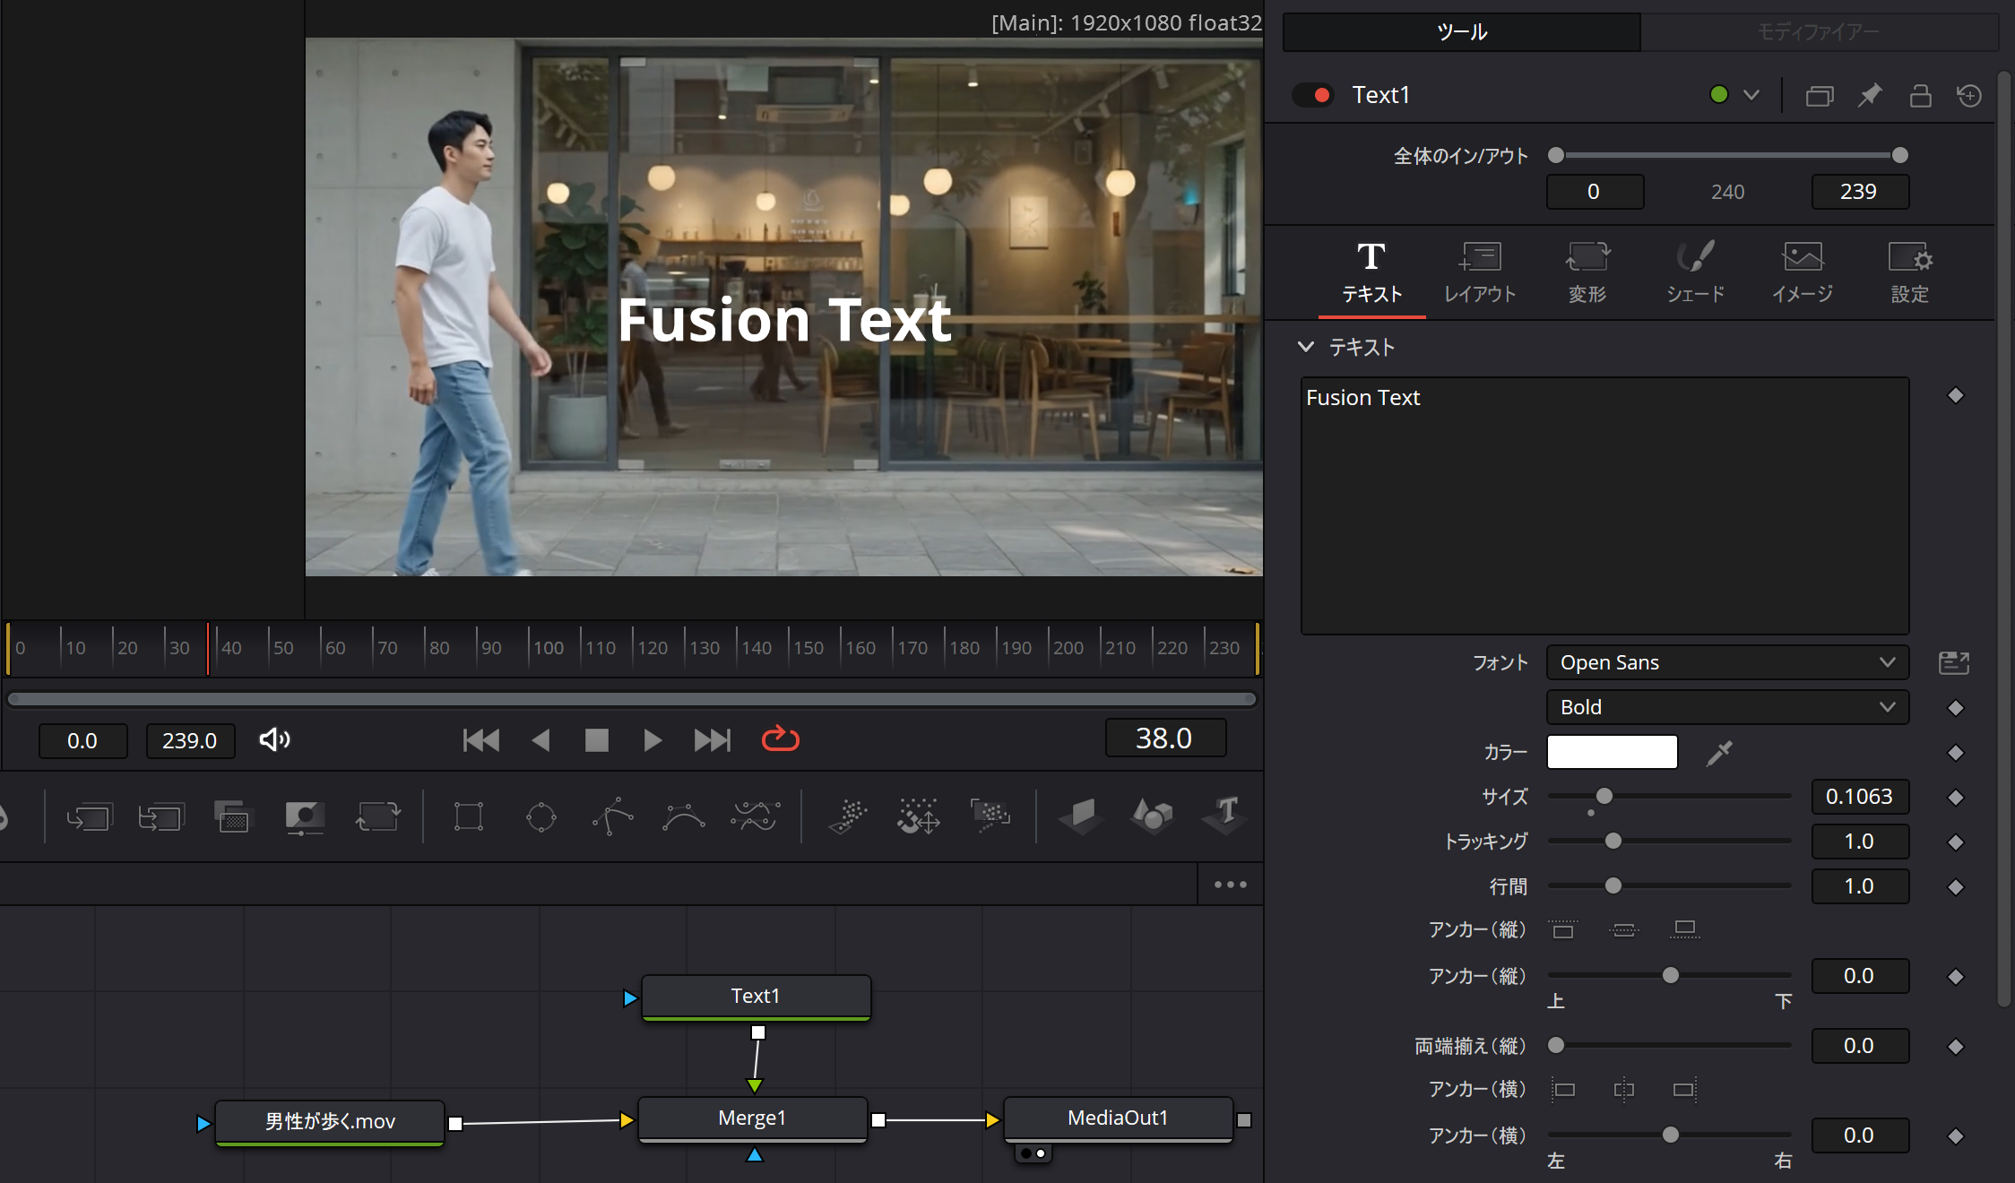
Task: Play the composition in reverse
Action: tap(541, 739)
